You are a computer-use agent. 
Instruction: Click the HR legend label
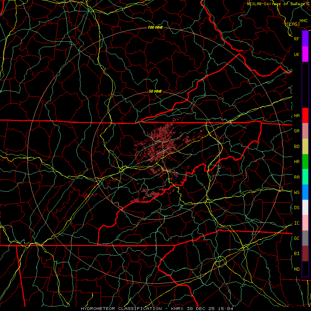pyautogui.click(x=297, y=162)
